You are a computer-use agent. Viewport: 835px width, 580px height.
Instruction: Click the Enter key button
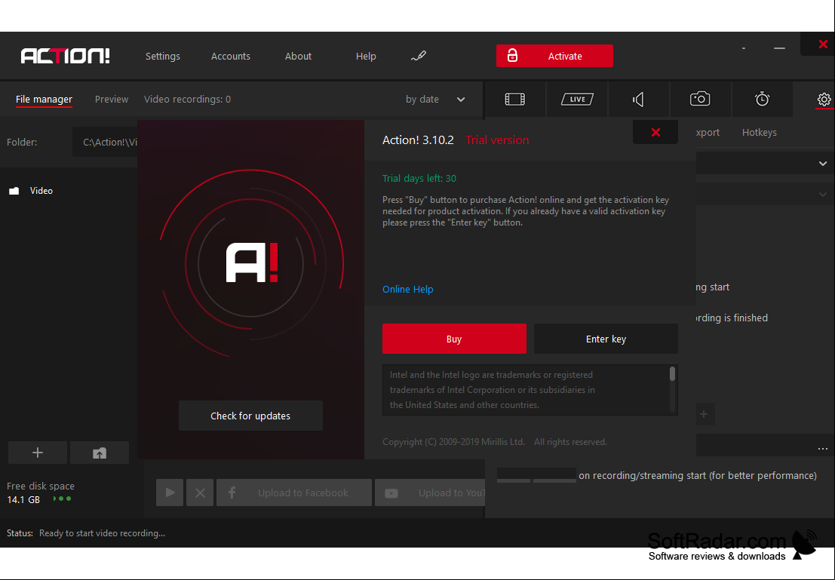click(606, 339)
